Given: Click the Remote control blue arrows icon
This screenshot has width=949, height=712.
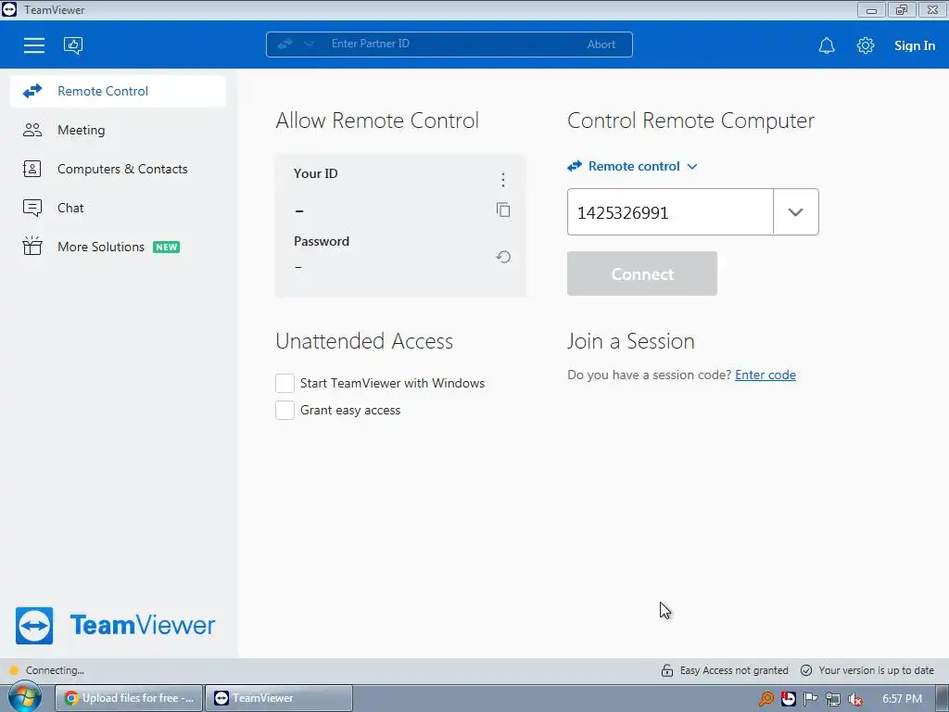Looking at the screenshot, I should pyautogui.click(x=575, y=166).
